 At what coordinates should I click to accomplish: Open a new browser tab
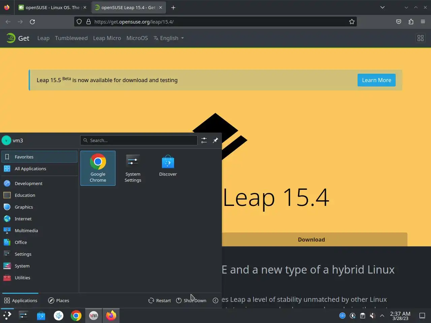(173, 7)
